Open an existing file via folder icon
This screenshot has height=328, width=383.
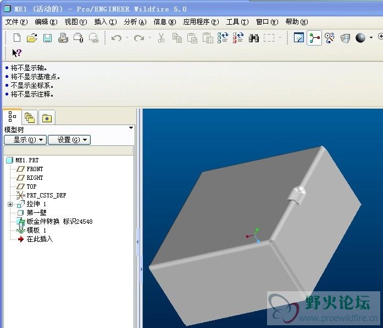tap(32, 38)
